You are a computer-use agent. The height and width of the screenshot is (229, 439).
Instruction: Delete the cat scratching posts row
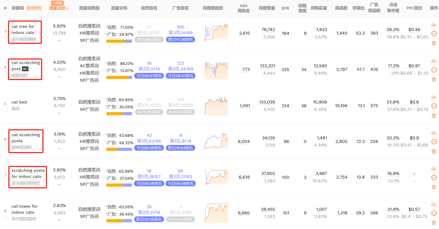(x=434, y=151)
